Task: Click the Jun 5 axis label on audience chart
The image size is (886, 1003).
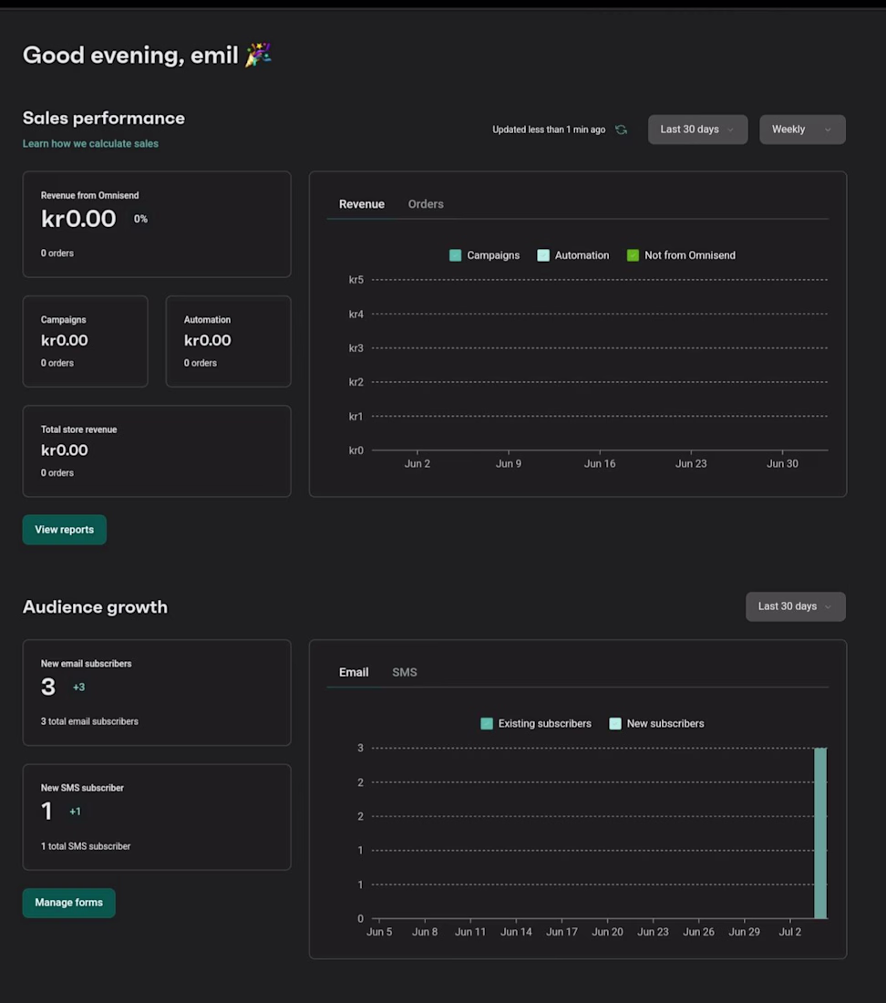Action: coord(379,932)
